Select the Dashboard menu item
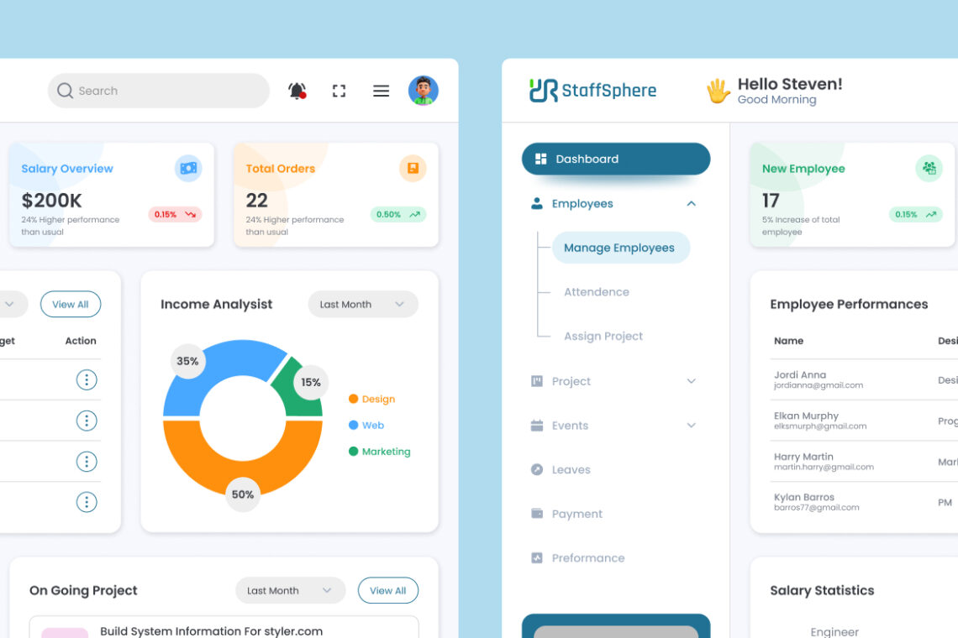 pos(616,159)
